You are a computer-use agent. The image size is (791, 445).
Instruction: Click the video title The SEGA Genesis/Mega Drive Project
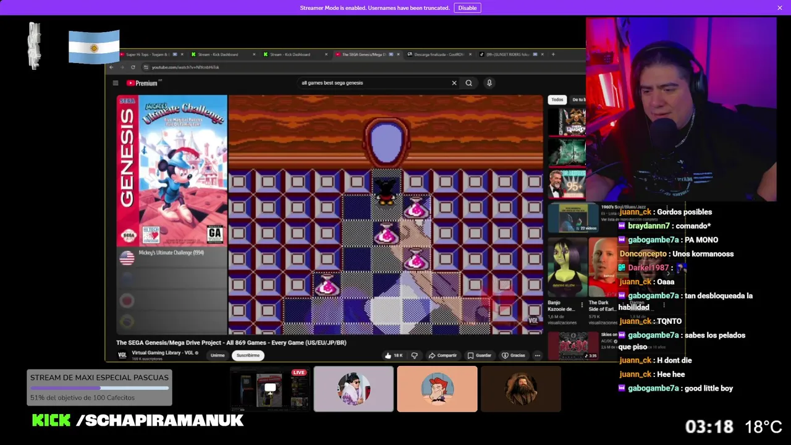pos(231,342)
